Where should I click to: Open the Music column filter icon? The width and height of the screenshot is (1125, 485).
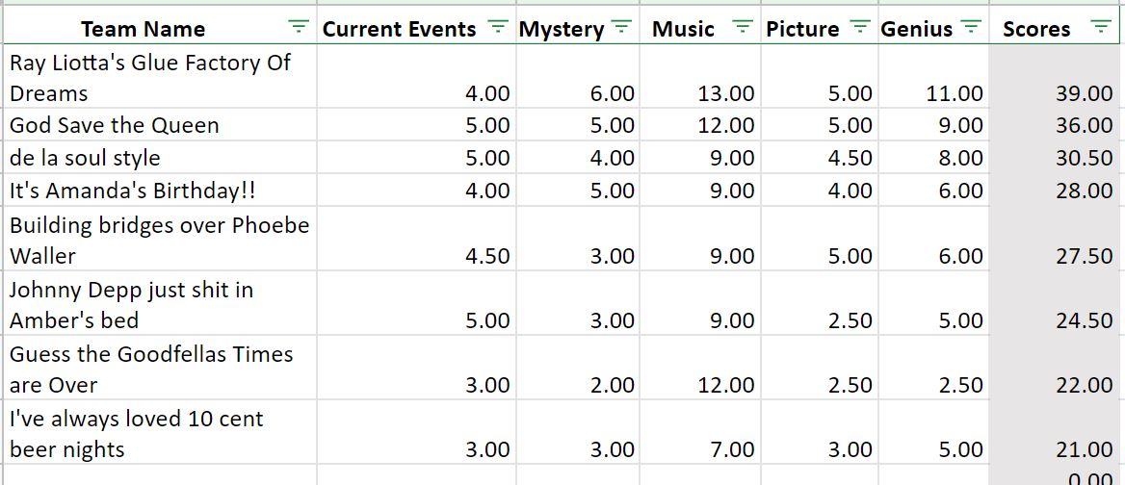743,28
